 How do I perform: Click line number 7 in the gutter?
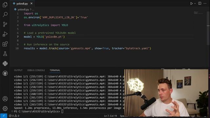[x=18, y=37]
